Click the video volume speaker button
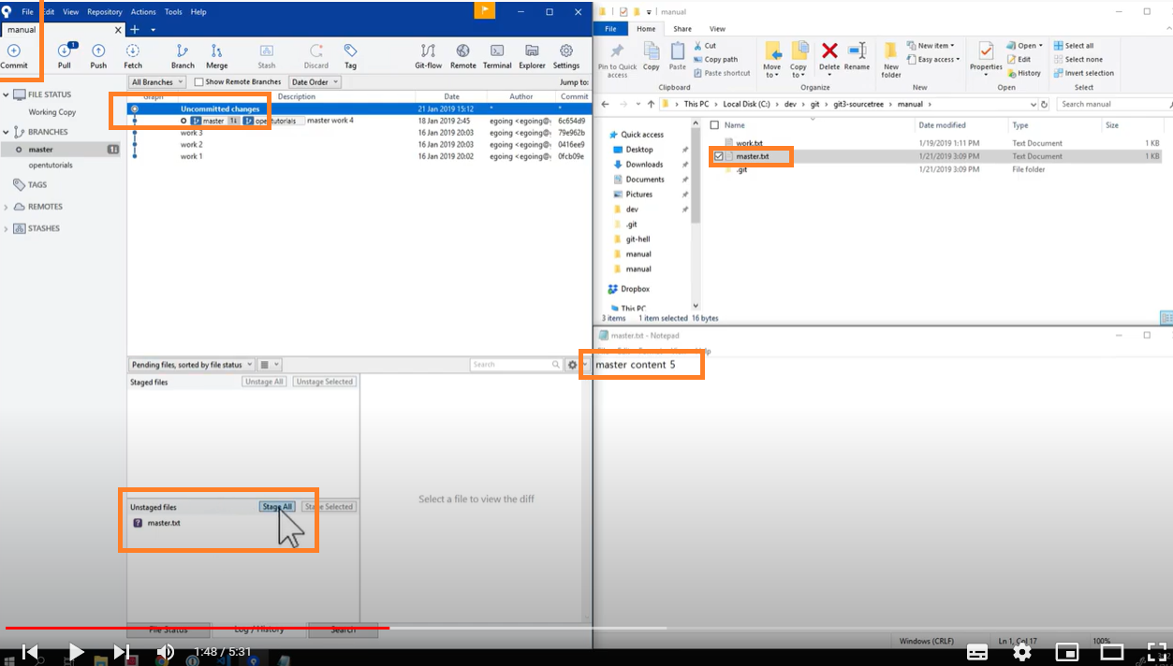Image resolution: width=1173 pixels, height=666 pixels. [166, 652]
